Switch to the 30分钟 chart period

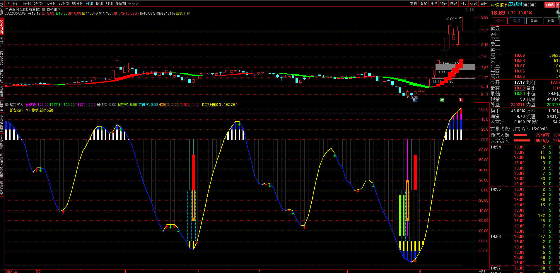coord(64,4)
